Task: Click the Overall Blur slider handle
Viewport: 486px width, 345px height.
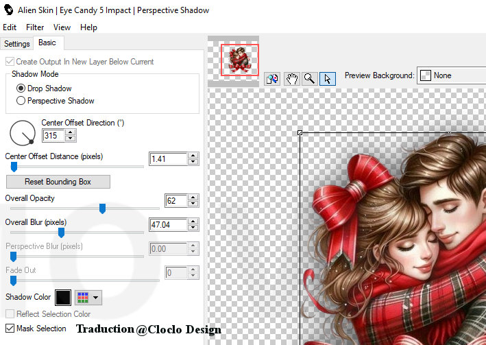Action: 62,233
